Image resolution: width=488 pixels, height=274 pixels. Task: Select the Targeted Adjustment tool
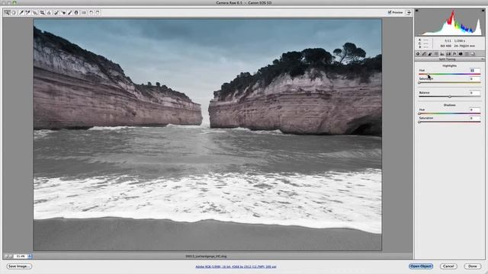(35, 13)
